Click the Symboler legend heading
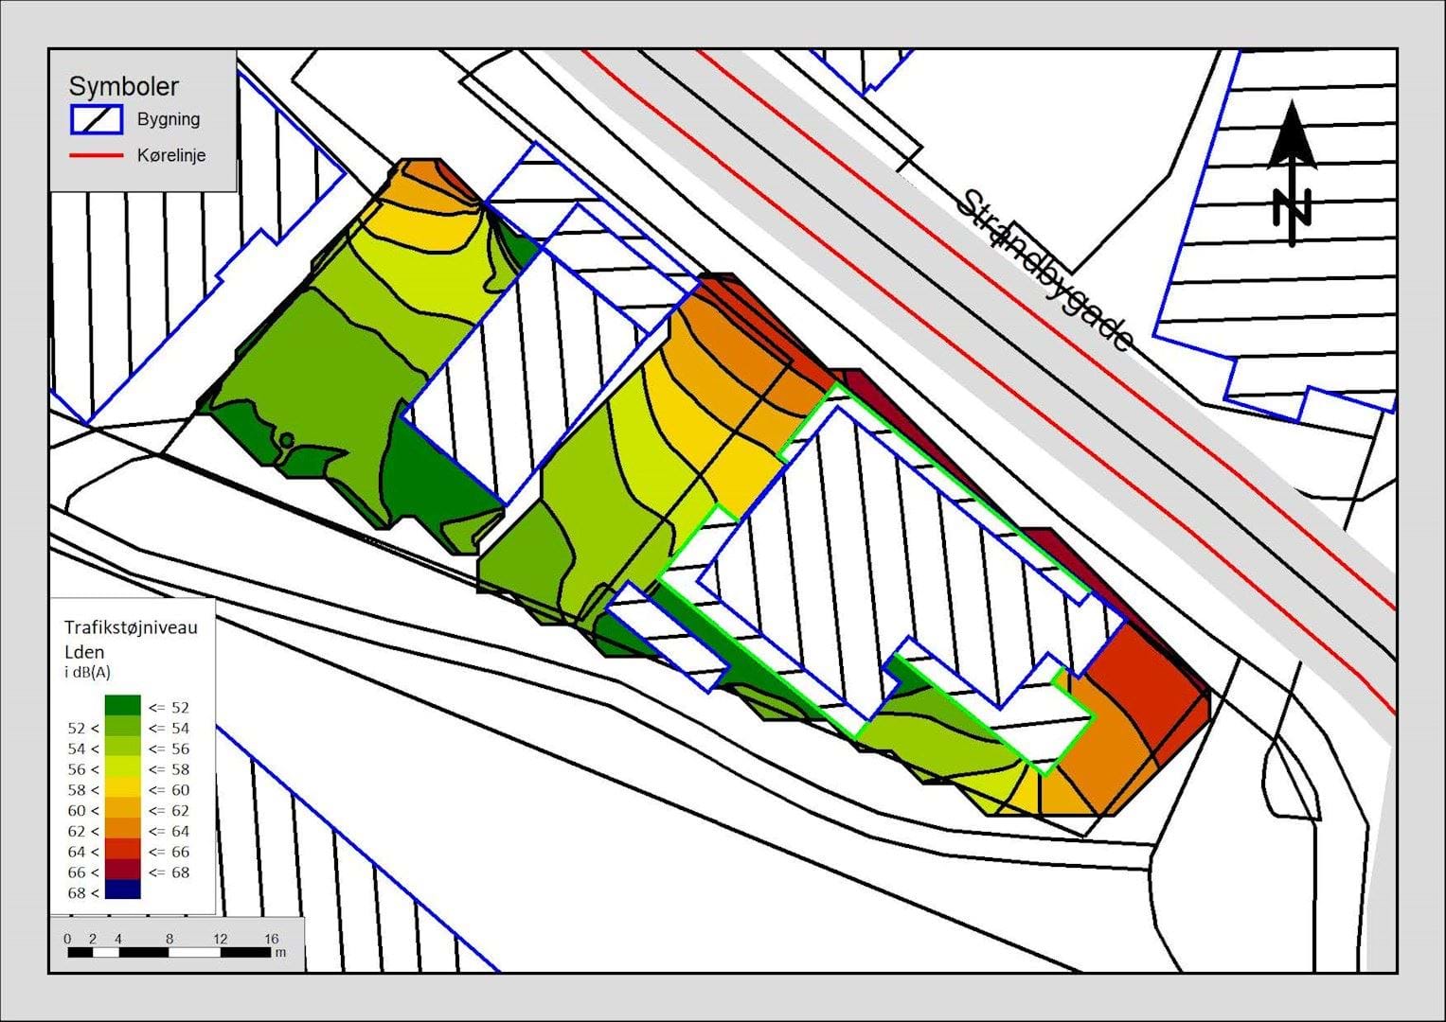1446x1022 pixels. [123, 86]
